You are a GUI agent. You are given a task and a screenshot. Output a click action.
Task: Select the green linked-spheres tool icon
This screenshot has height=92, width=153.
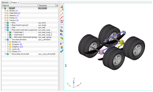(x=62, y=51)
